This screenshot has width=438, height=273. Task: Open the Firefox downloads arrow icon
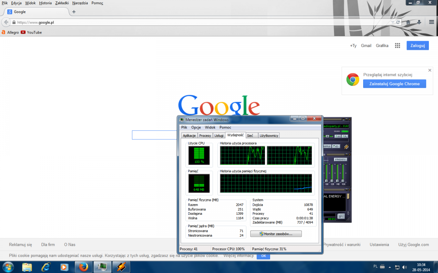419,22
